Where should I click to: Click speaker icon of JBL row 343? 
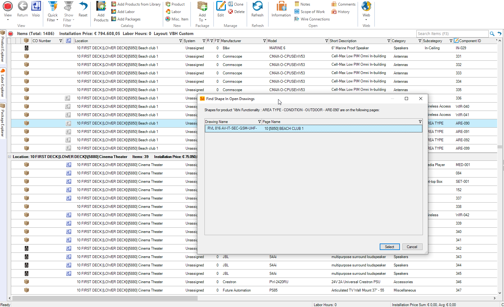(x=26, y=257)
